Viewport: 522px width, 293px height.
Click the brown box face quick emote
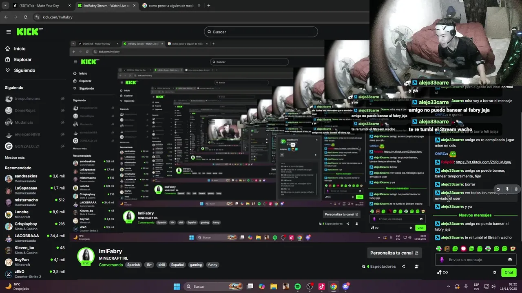coord(447,249)
